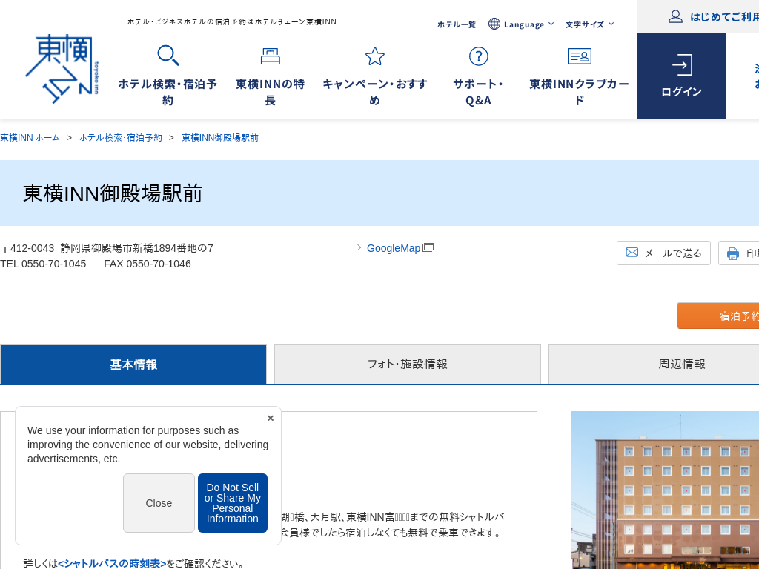759x569 pixels.
Task: Open 東横INNクラブカード menu
Action: [579, 92]
